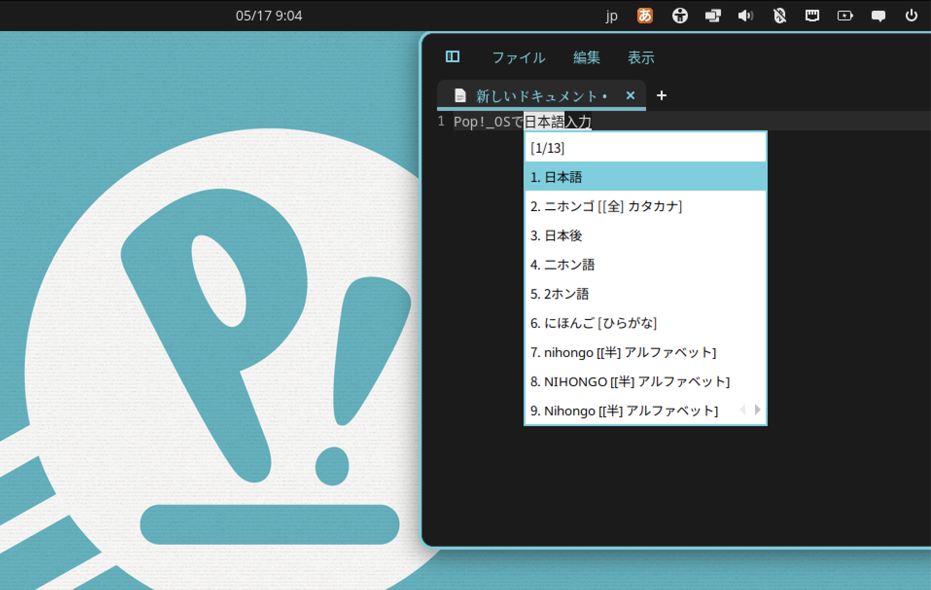Select candidate 8. uppercase NIHONGO

[645, 381]
